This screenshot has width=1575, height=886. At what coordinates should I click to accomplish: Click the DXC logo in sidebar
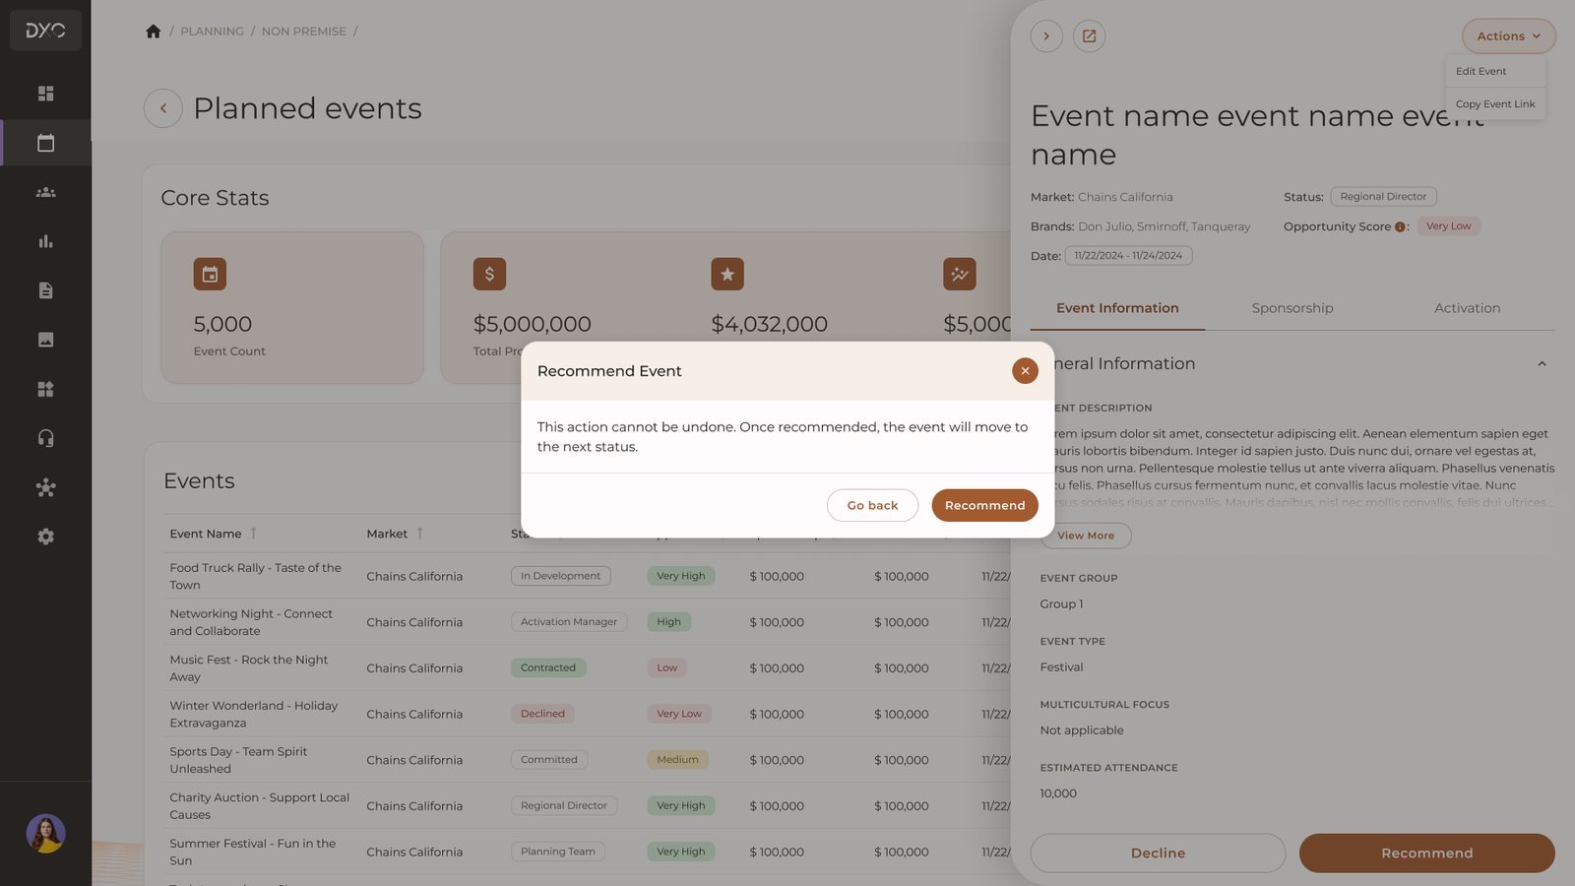pyautogui.click(x=45, y=31)
